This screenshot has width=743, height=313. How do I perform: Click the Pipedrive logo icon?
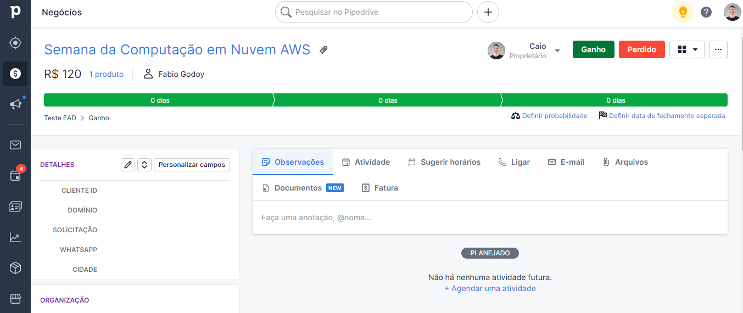pos(15,12)
